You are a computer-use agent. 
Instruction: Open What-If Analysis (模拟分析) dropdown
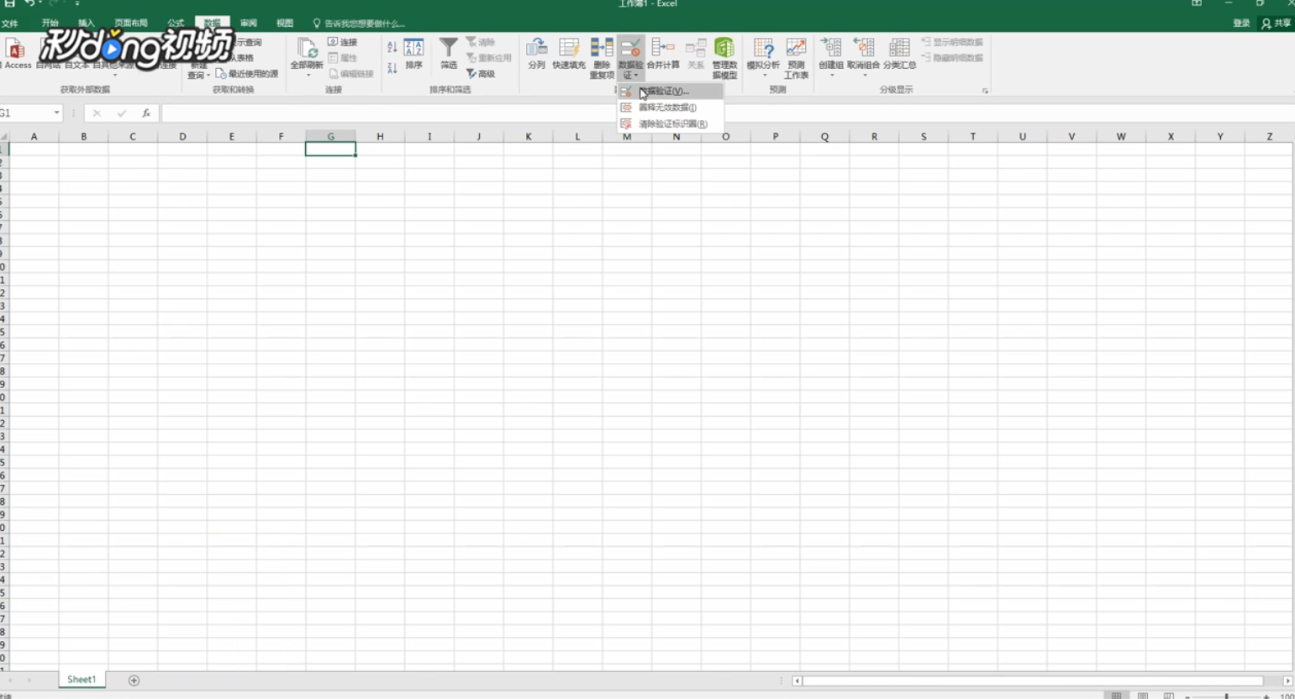(x=763, y=58)
